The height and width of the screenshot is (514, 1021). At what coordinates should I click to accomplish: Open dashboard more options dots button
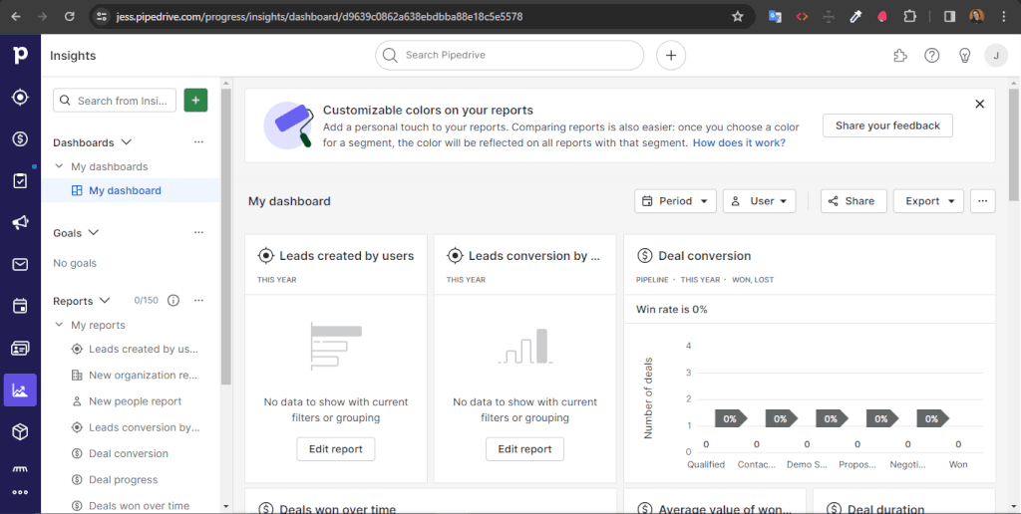point(982,201)
